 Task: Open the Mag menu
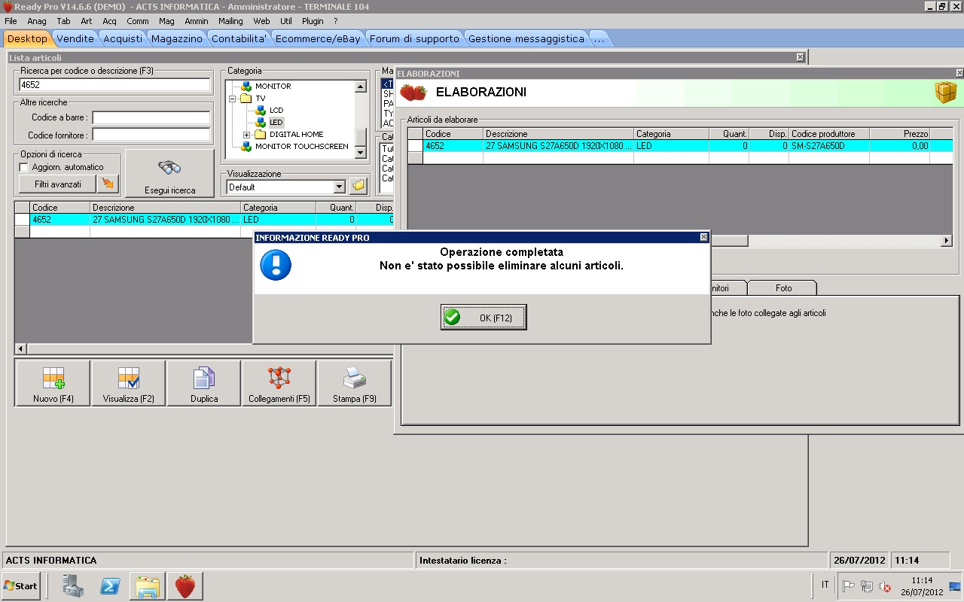point(166,21)
